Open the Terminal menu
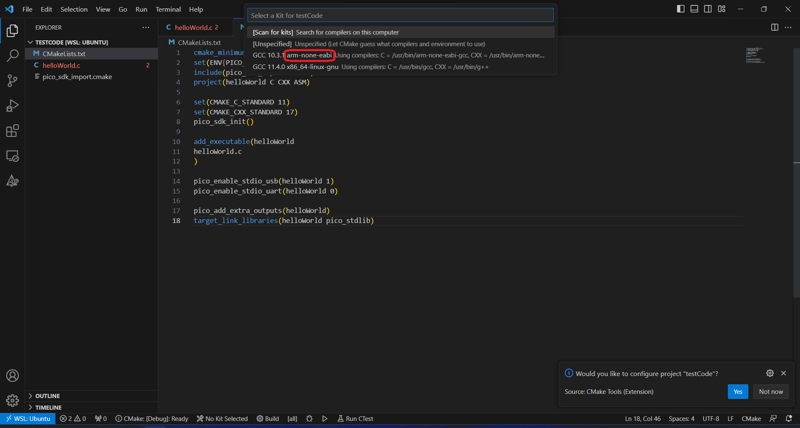This screenshot has width=800, height=428. tap(168, 9)
